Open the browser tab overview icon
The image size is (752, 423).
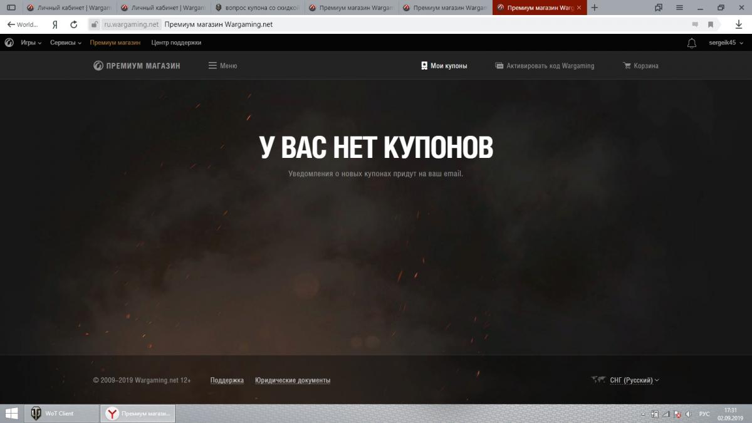(659, 8)
